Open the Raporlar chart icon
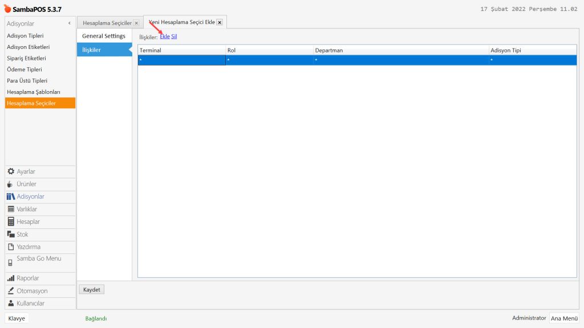Image resolution: width=584 pixels, height=328 pixels. click(11, 278)
